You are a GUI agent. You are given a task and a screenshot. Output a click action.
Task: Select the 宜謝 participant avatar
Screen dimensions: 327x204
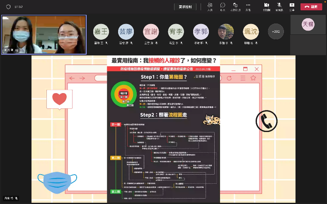pos(150,31)
